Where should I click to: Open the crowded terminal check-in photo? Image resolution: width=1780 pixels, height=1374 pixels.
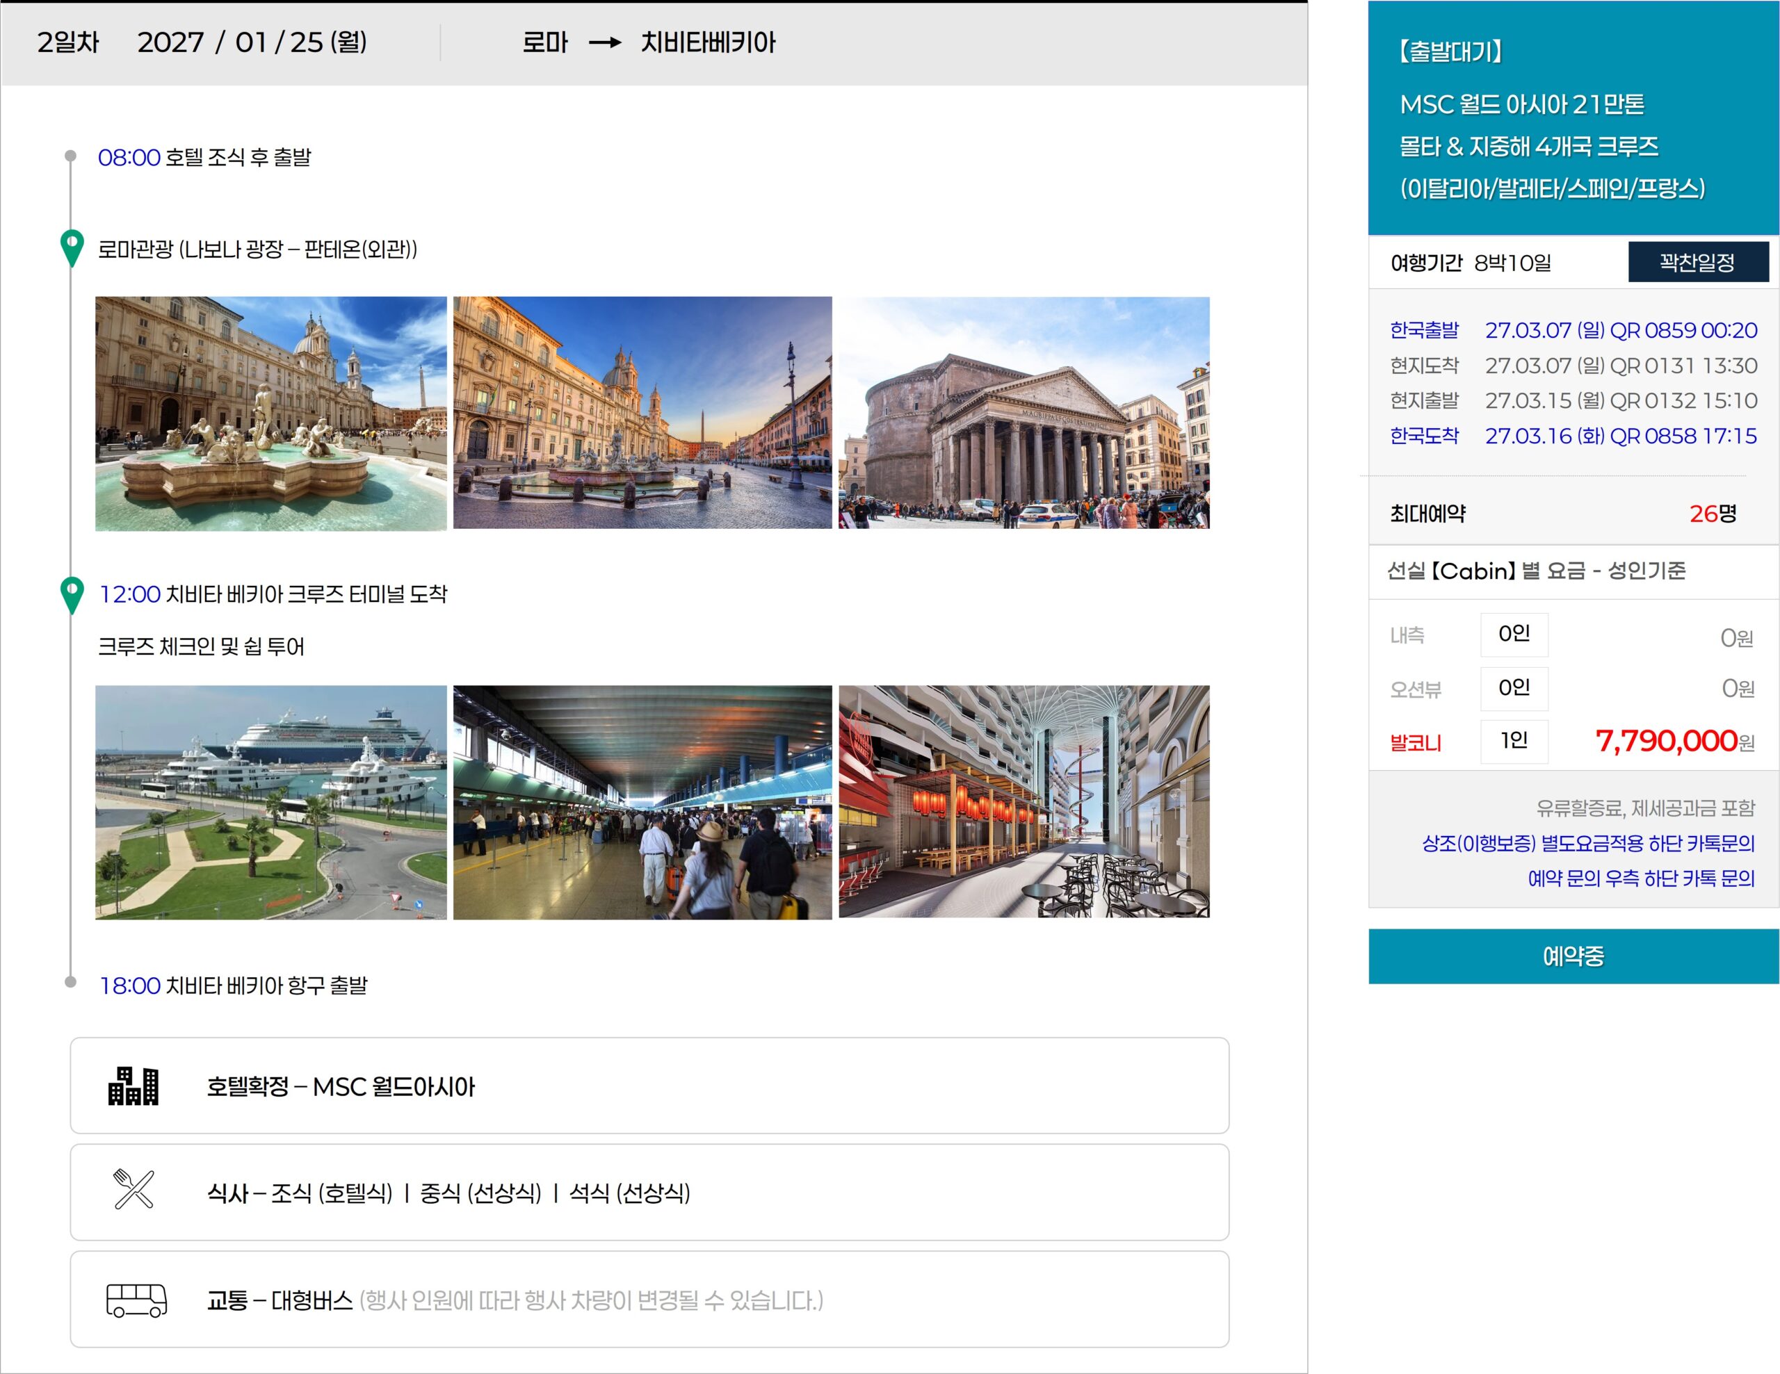click(642, 802)
